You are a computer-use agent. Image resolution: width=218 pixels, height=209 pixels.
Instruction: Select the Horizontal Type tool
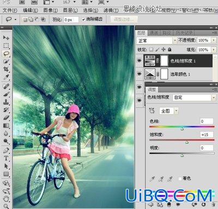[6, 158]
